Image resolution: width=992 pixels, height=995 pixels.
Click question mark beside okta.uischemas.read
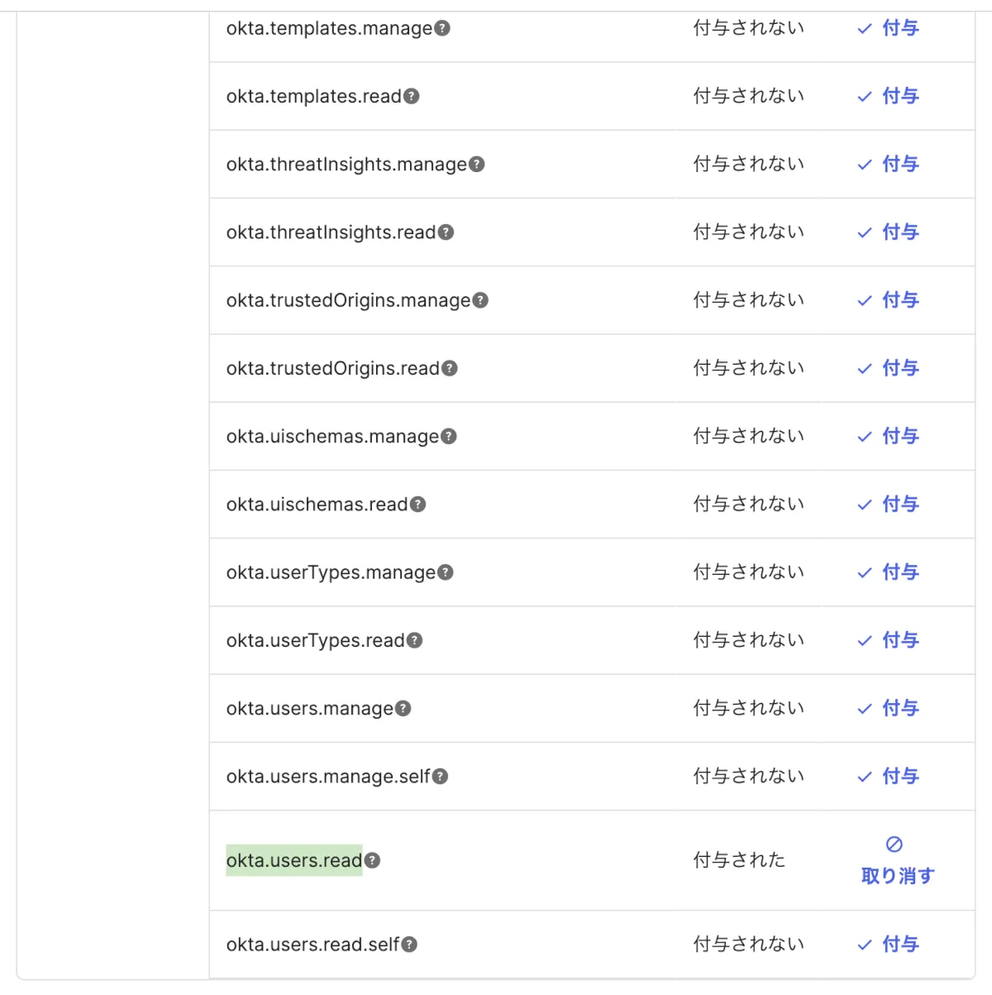pos(418,504)
